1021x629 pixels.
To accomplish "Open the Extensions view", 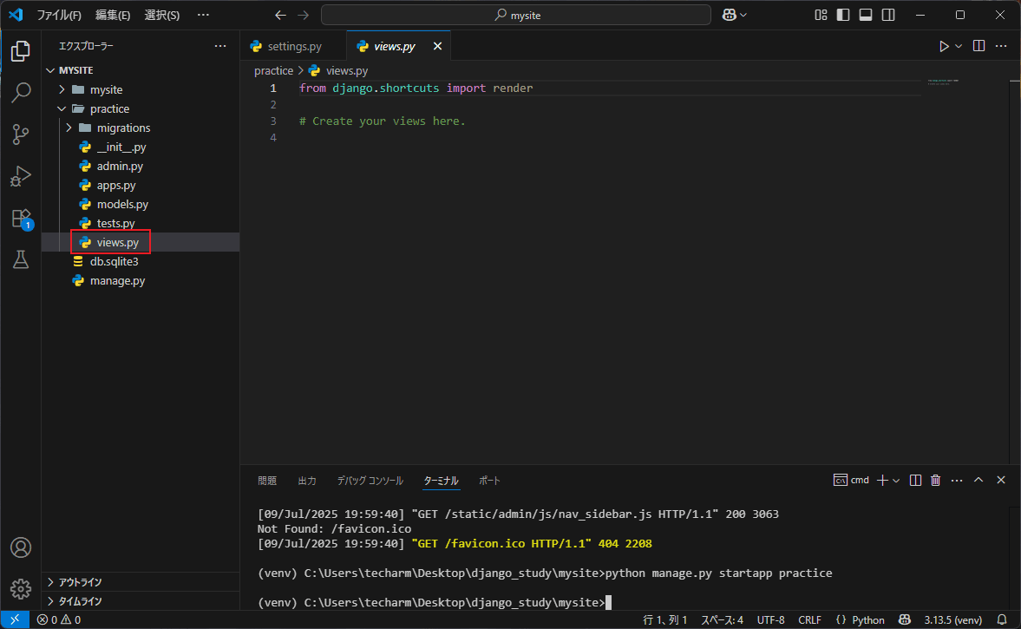I will tap(21, 218).
